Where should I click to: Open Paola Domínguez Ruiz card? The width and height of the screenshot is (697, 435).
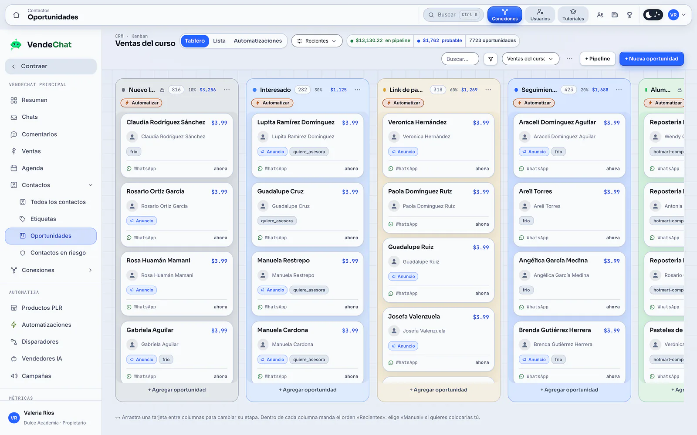point(438,208)
